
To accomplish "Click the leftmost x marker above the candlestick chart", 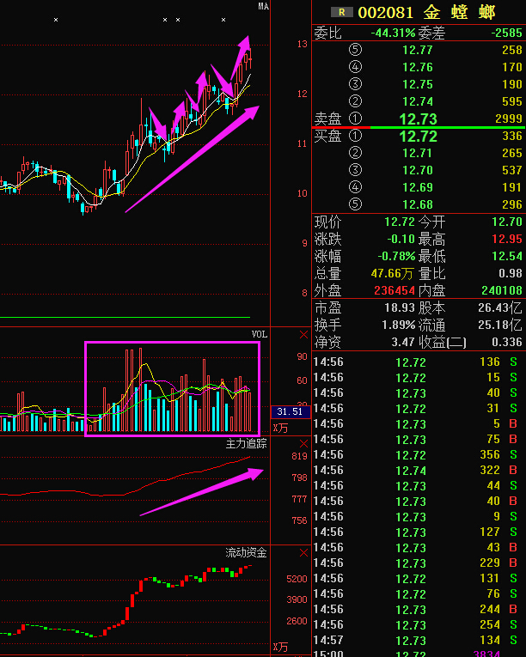I will point(56,19).
